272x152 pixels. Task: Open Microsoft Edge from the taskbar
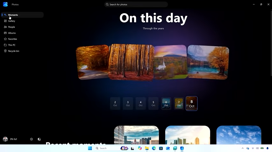(154, 148)
